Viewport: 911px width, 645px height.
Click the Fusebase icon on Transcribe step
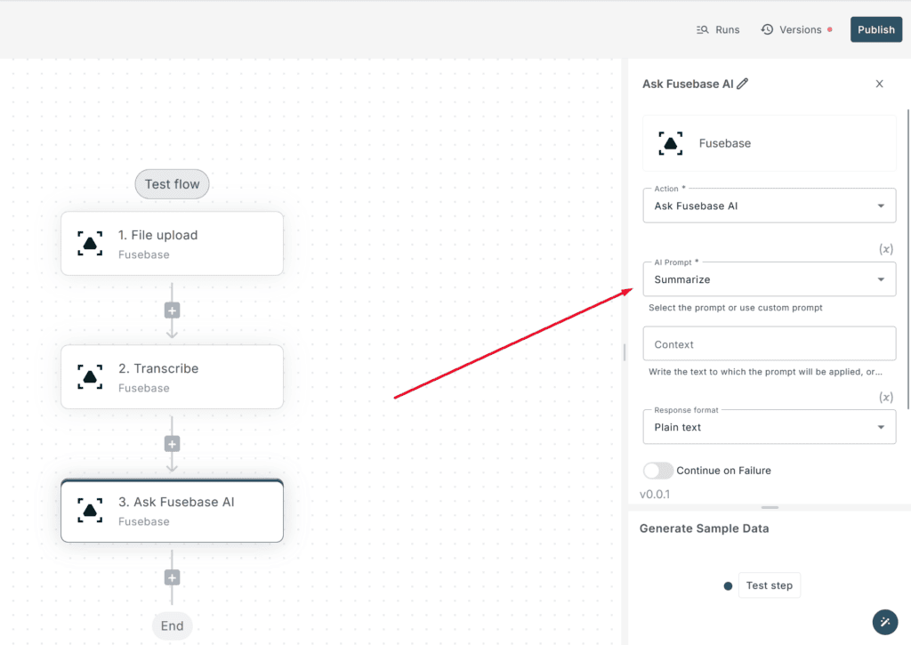(90, 377)
